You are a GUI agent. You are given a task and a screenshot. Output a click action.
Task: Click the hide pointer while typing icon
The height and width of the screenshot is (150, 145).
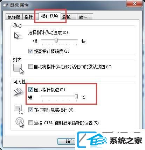pos(19,110)
